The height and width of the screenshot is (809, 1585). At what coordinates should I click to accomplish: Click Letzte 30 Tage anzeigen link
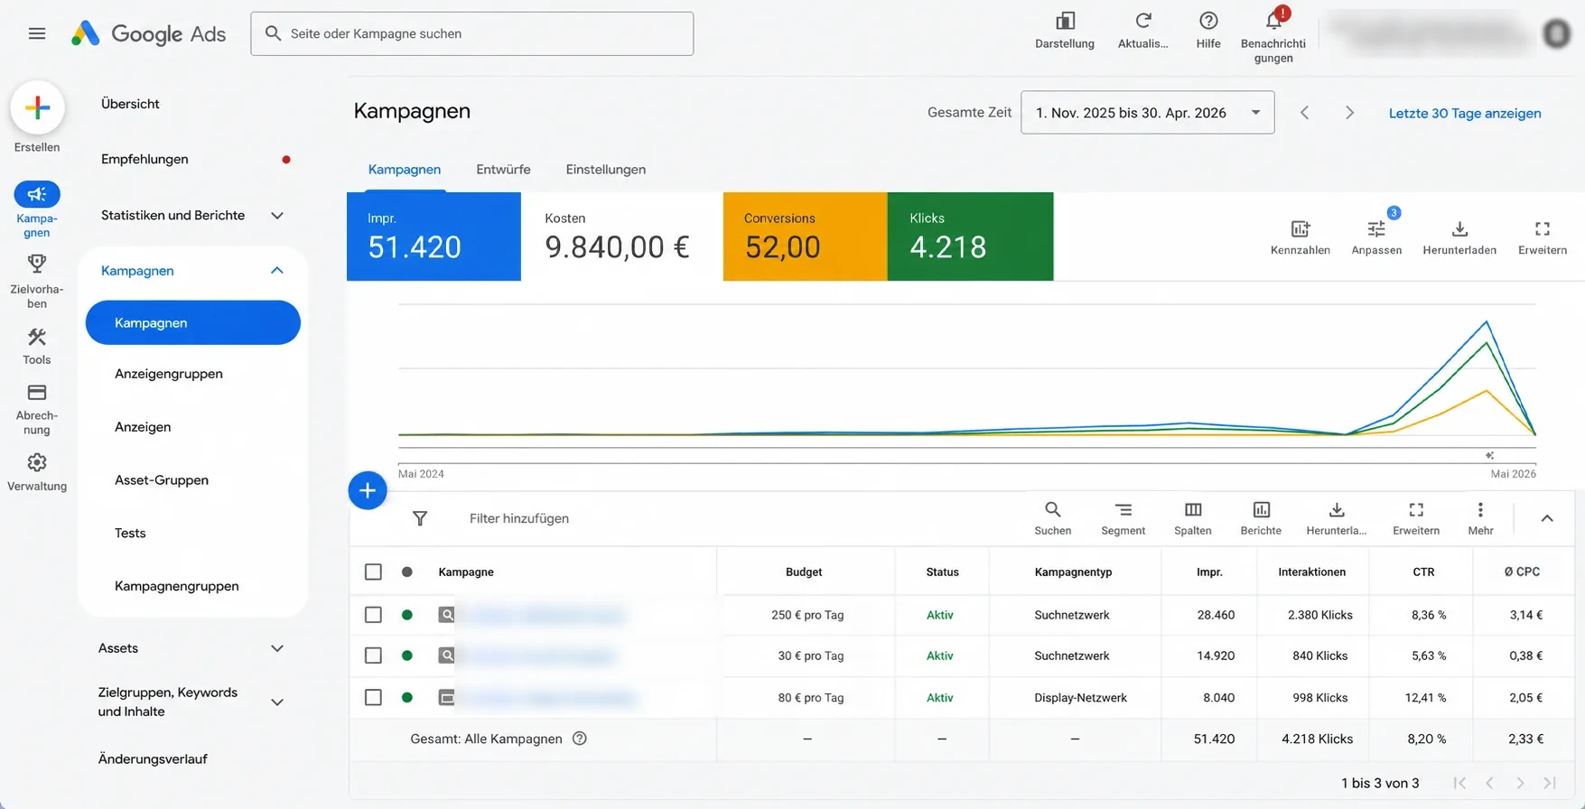click(x=1465, y=113)
